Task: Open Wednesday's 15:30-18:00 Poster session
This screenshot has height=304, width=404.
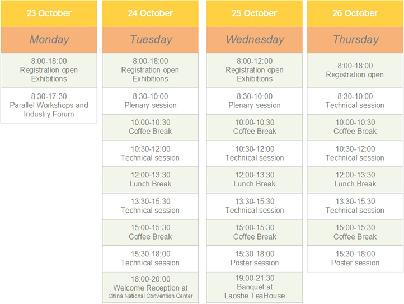Action: [x=254, y=259]
